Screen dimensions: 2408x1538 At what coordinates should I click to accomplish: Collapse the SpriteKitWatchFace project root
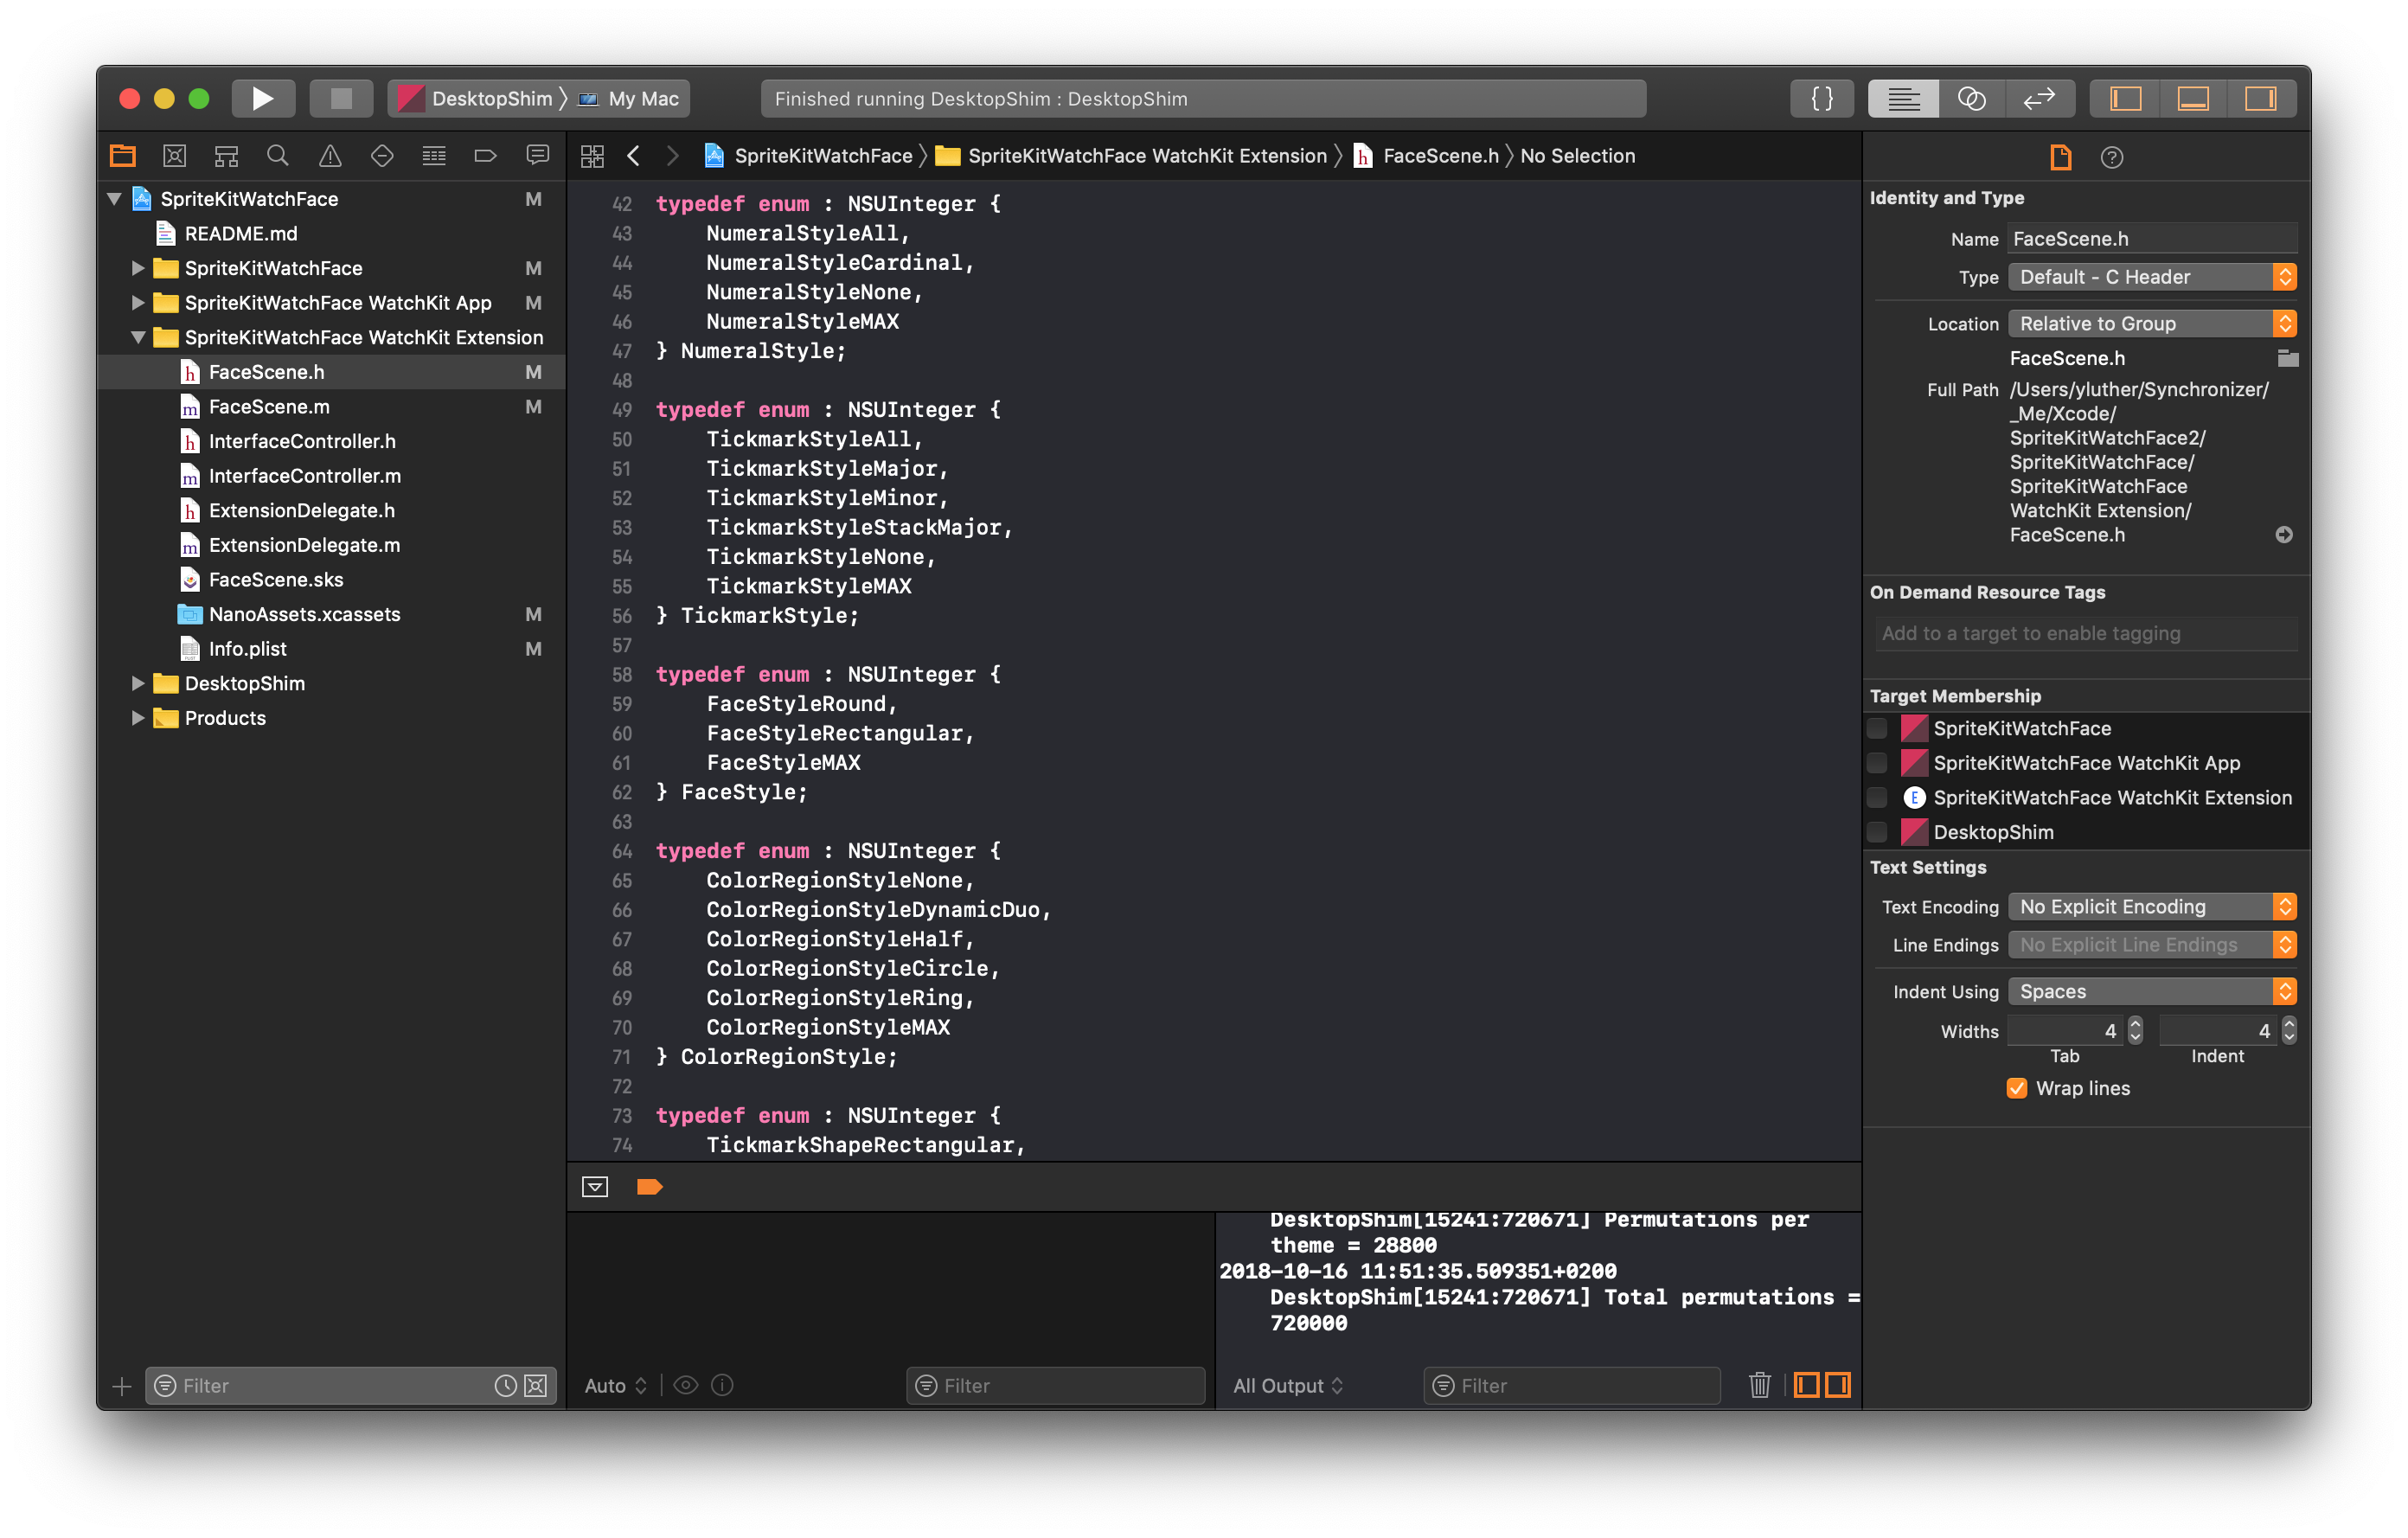114,199
